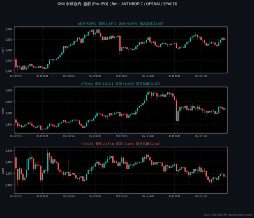254x218 pixels.
Task: Click the 'USDT' axis label of the SPACEX chart
Action: [3, 171]
